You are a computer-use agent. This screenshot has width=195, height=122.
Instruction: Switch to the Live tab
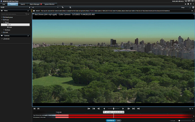click(4, 4)
